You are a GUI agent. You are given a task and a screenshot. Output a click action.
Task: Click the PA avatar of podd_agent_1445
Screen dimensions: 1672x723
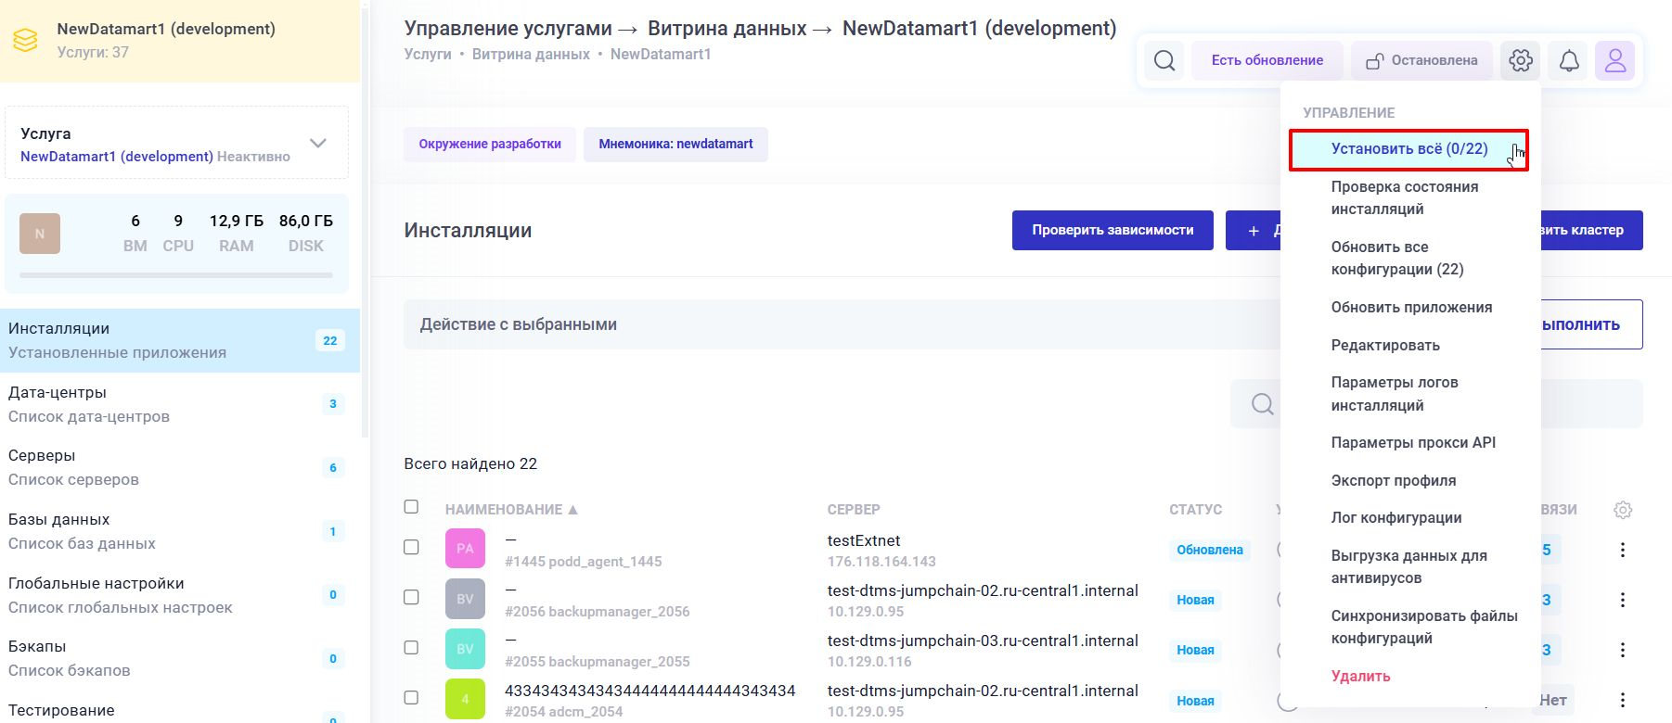[465, 549]
